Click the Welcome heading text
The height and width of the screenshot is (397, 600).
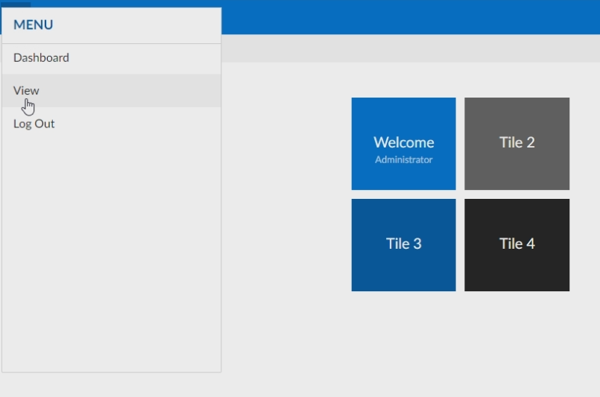point(403,142)
